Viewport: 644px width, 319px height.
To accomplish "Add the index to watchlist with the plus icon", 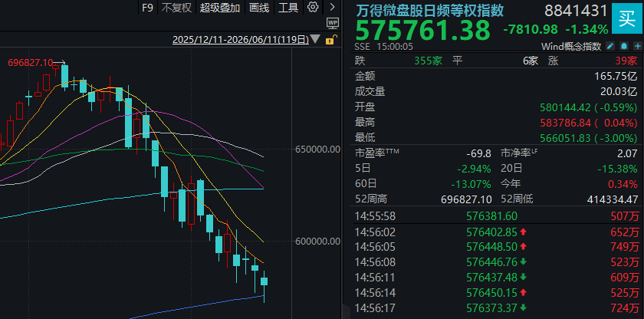I will (x=637, y=46).
